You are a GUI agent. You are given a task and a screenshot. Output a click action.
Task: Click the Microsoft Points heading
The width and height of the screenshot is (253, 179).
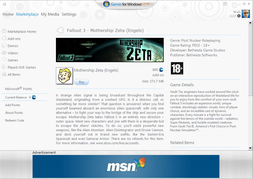click(x=18, y=89)
